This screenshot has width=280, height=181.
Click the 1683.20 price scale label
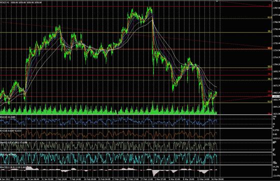[276, 78]
